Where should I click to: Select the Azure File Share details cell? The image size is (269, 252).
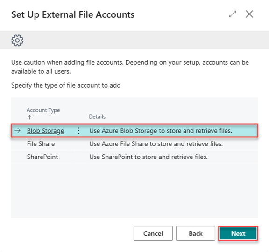156,144
